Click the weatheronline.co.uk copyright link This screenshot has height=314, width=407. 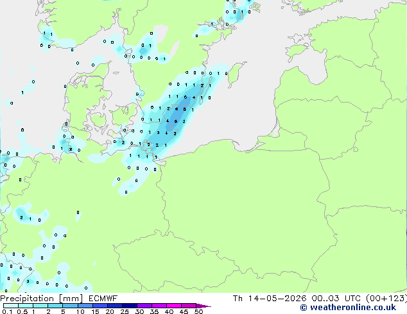pos(348,308)
